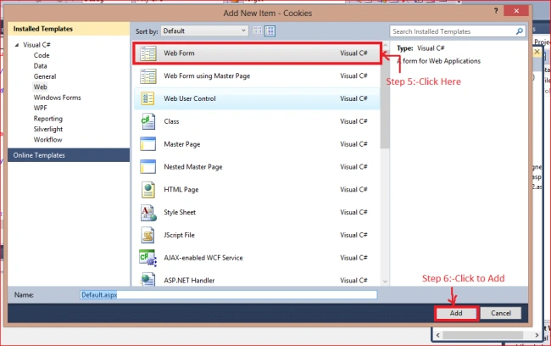
Task: Select the Code category
Action: tap(42, 55)
